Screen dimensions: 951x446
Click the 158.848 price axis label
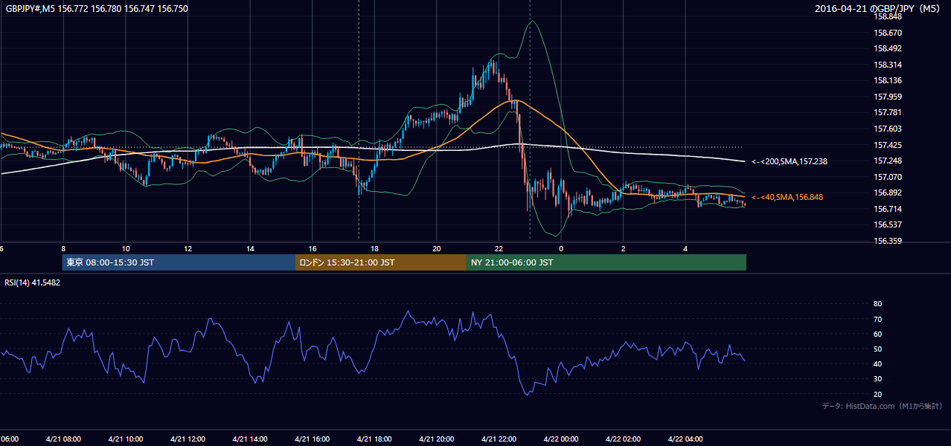click(888, 16)
